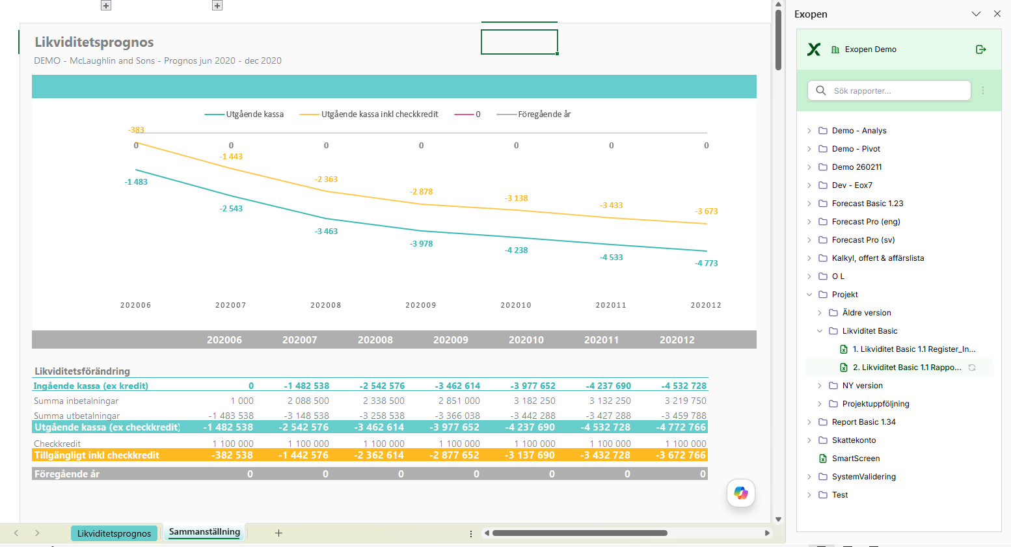Open search options three-dot menu

click(x=983, y=90)
